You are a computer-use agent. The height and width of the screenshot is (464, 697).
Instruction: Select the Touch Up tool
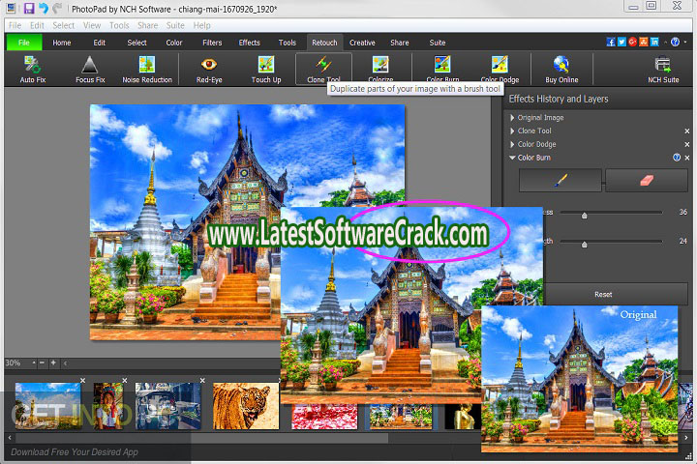click(x=266, y=69)
